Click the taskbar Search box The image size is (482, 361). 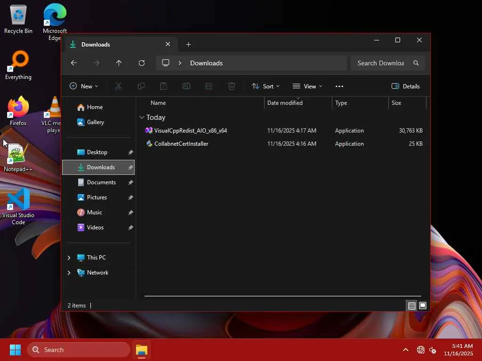[79, 350]
